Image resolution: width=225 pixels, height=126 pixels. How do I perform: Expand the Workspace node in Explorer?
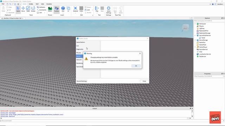click(x=195, y=24)
